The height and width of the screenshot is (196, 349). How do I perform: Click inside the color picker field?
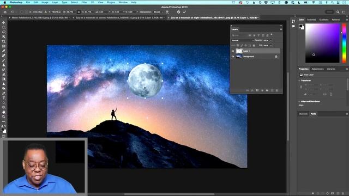coord(322,43)
